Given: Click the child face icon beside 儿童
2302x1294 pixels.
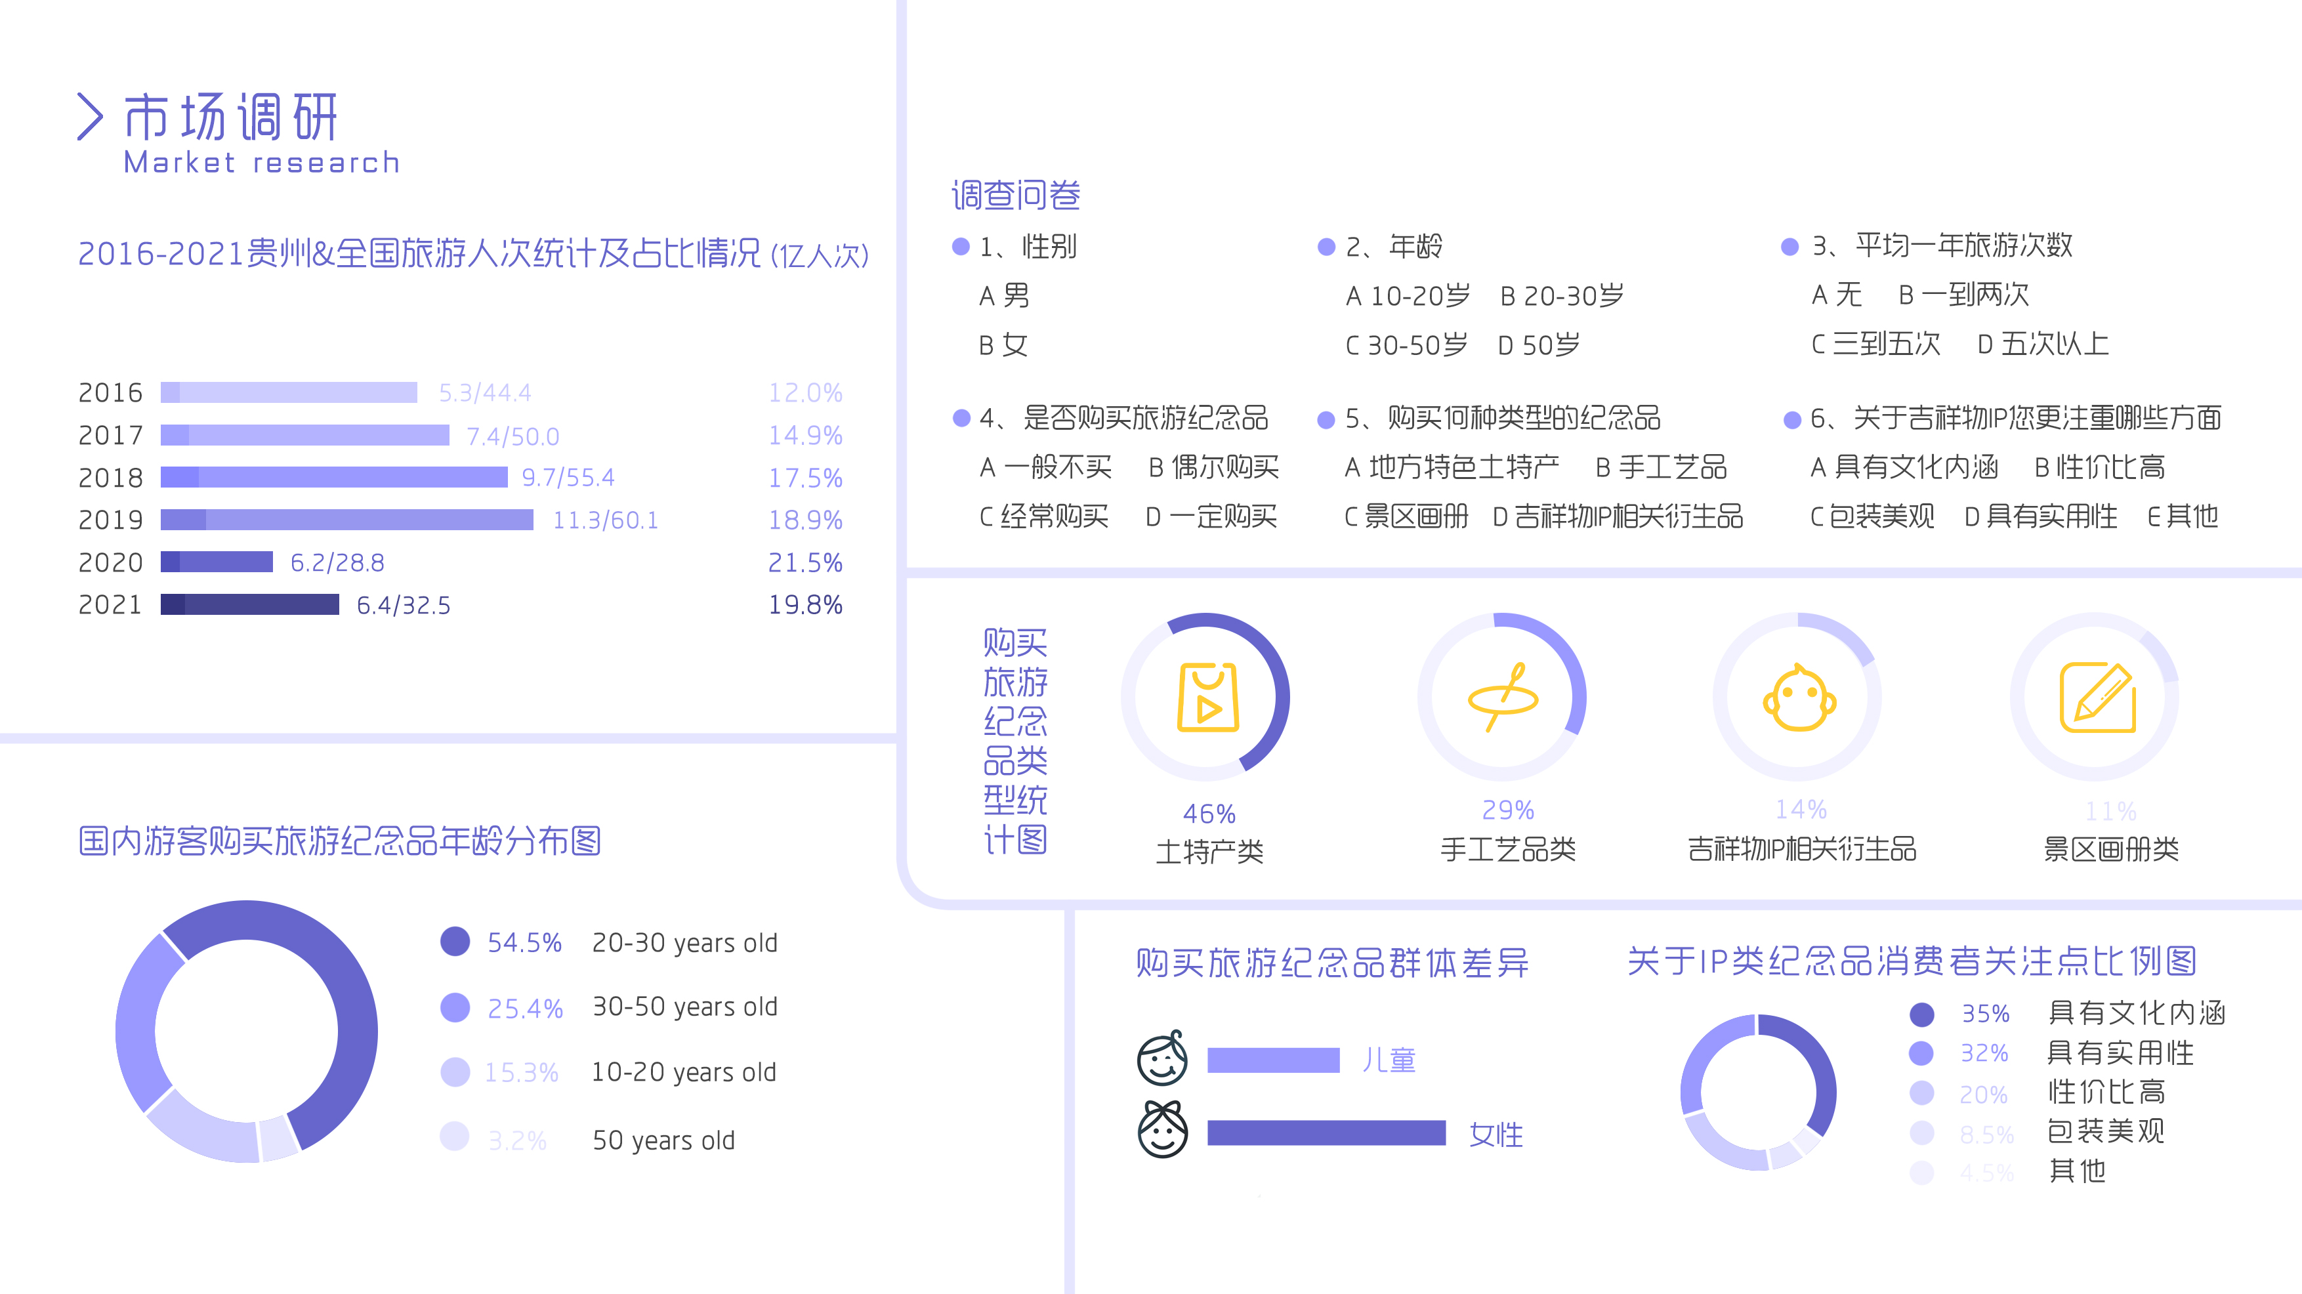Looking at the screenshot, I should (1161, 1058).
